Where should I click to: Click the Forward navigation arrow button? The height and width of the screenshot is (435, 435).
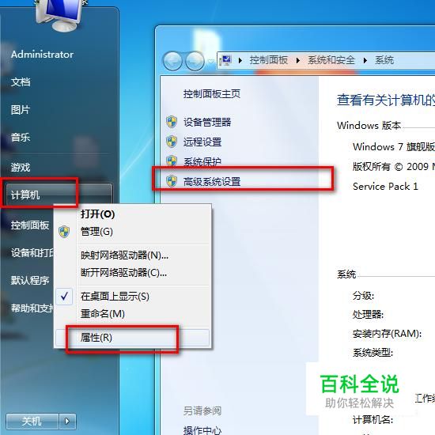[195, 61]
